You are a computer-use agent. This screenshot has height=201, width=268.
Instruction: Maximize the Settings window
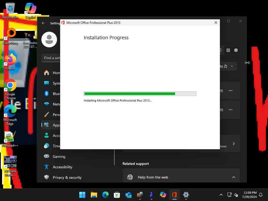pos(228,21)
